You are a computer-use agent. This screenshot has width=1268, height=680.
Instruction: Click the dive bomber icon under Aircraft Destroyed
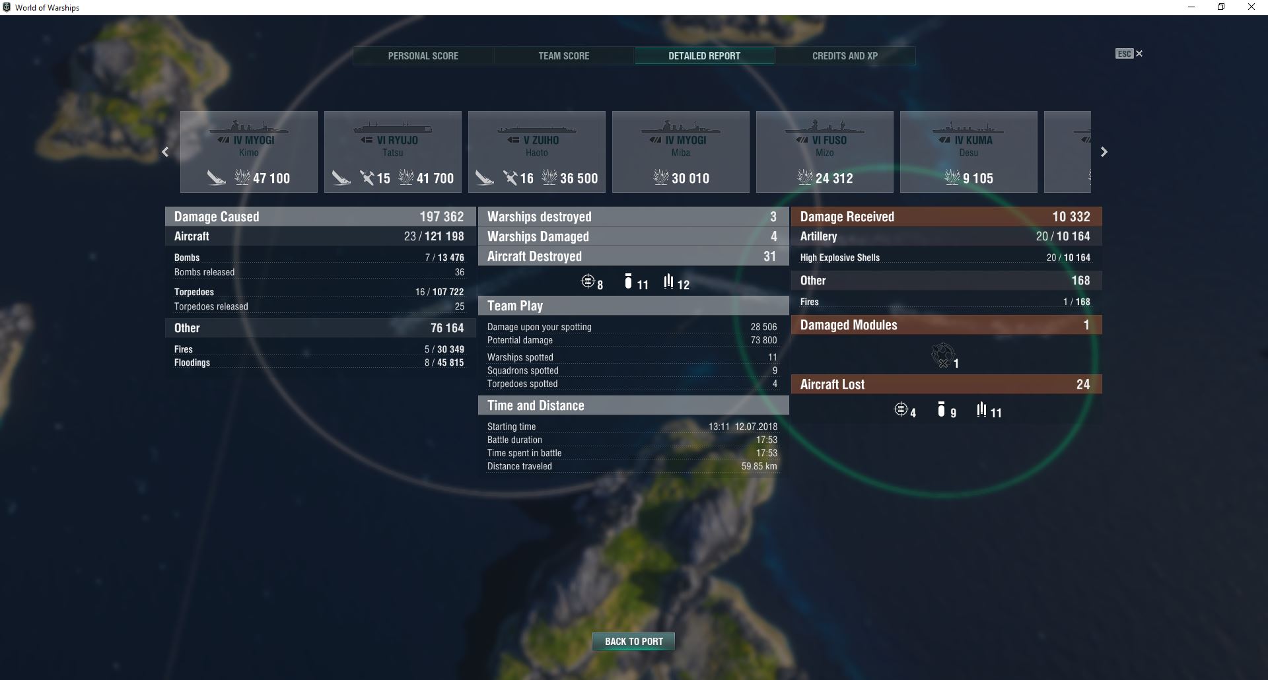coord(628,282)
